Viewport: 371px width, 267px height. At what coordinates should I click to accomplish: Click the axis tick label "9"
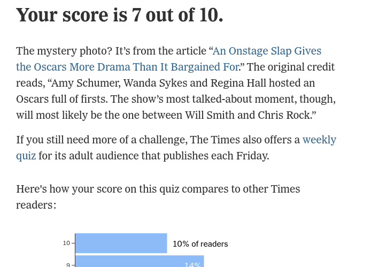pos(68,265)
